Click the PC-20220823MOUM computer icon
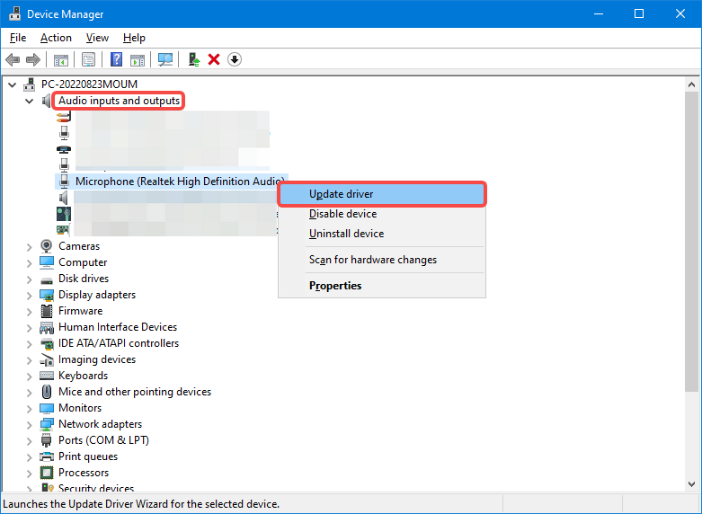Image resolution: width=702 pixels, height=514 pixels. [29, 84]
